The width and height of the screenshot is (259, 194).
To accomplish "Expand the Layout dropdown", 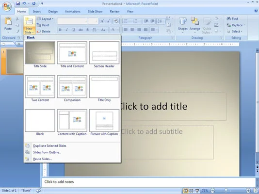I will (45, 19).
